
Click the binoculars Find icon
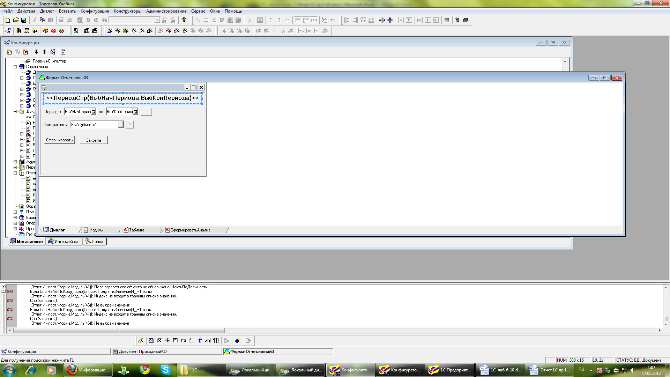[x=104, y=20]
